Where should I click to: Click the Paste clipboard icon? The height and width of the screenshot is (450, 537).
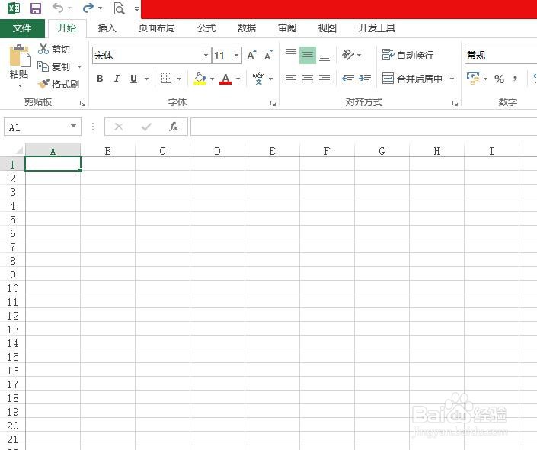(x=20, y=56)
